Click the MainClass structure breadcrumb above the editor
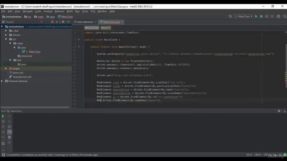The image size is (287, 161). [91, 28]
